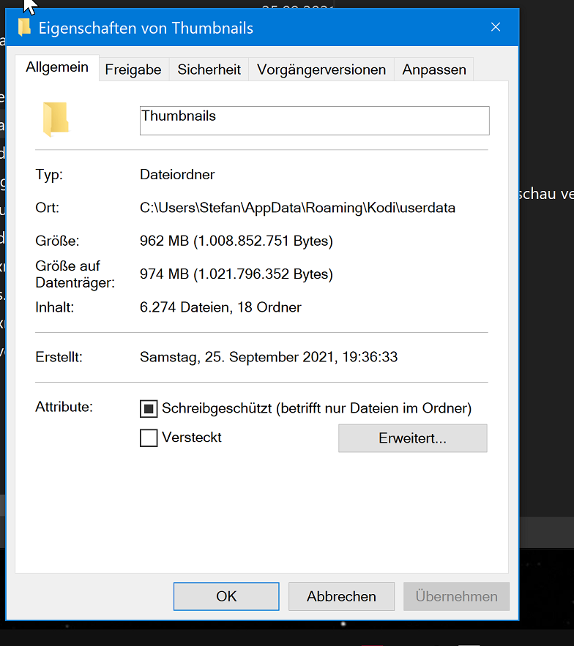Click the Typ: label

tap(49, 175)
